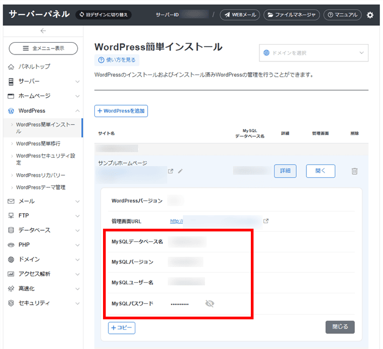The height and width of the screenshot is (349, 383).
Task: Open 管理画面URL external link icon
Action: pos(266,221)
